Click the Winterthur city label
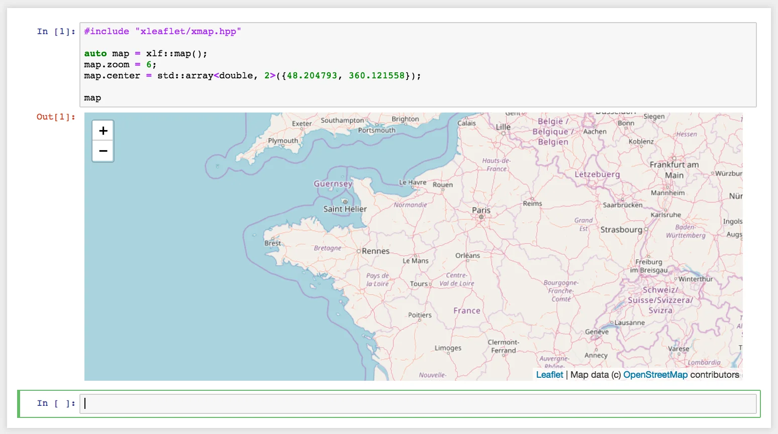Screen dimensions: 778x434 (x=696, y=279)
